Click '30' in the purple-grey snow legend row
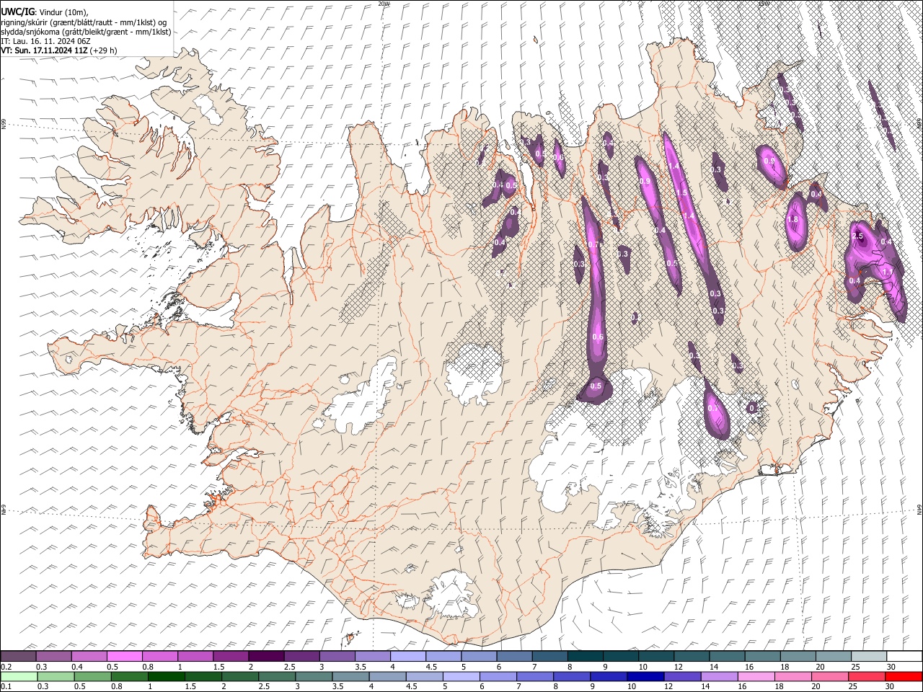This screenshot has width=923, height=692. pyautogui.click(x=891, y=667)
